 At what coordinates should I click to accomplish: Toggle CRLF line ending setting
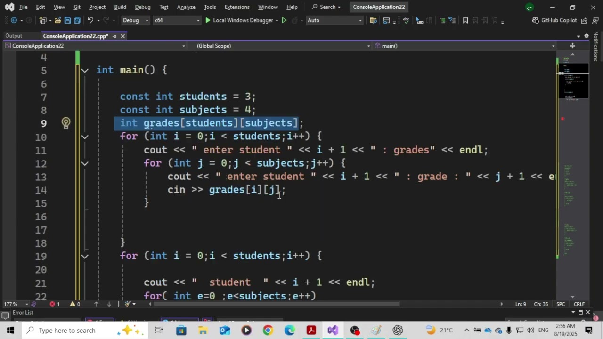[x=579, y=304]
